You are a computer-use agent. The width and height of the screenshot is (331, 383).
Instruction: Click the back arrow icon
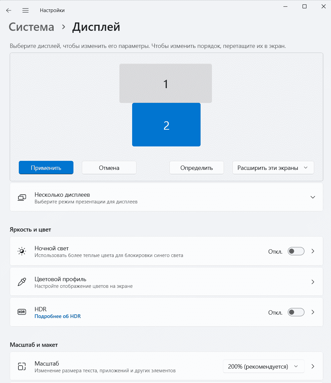pyautogui.click(x=9, y=10)
